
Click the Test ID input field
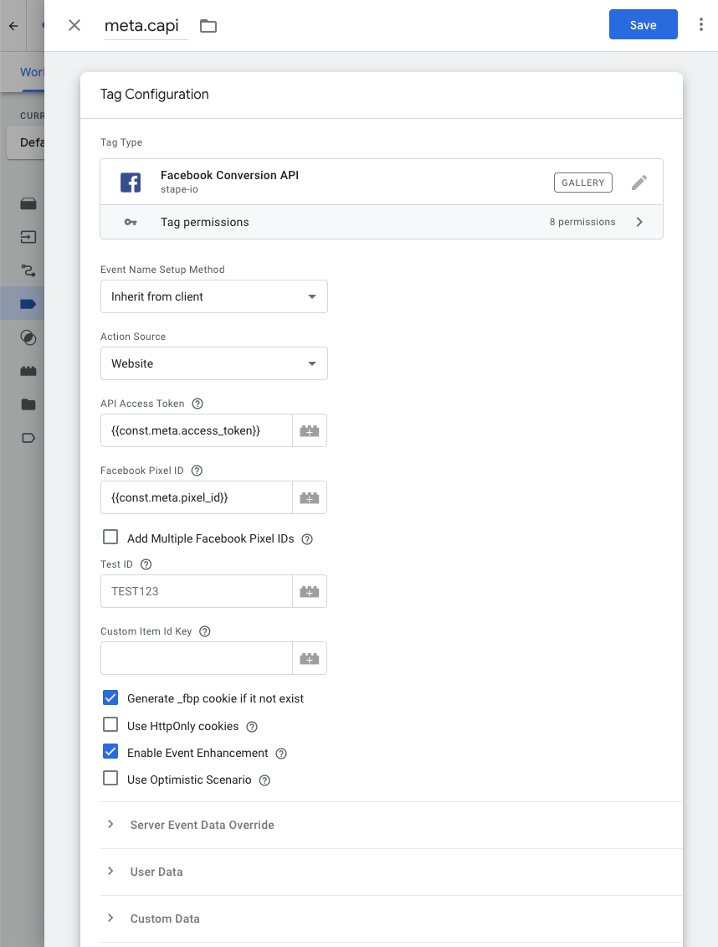(197, 591)
